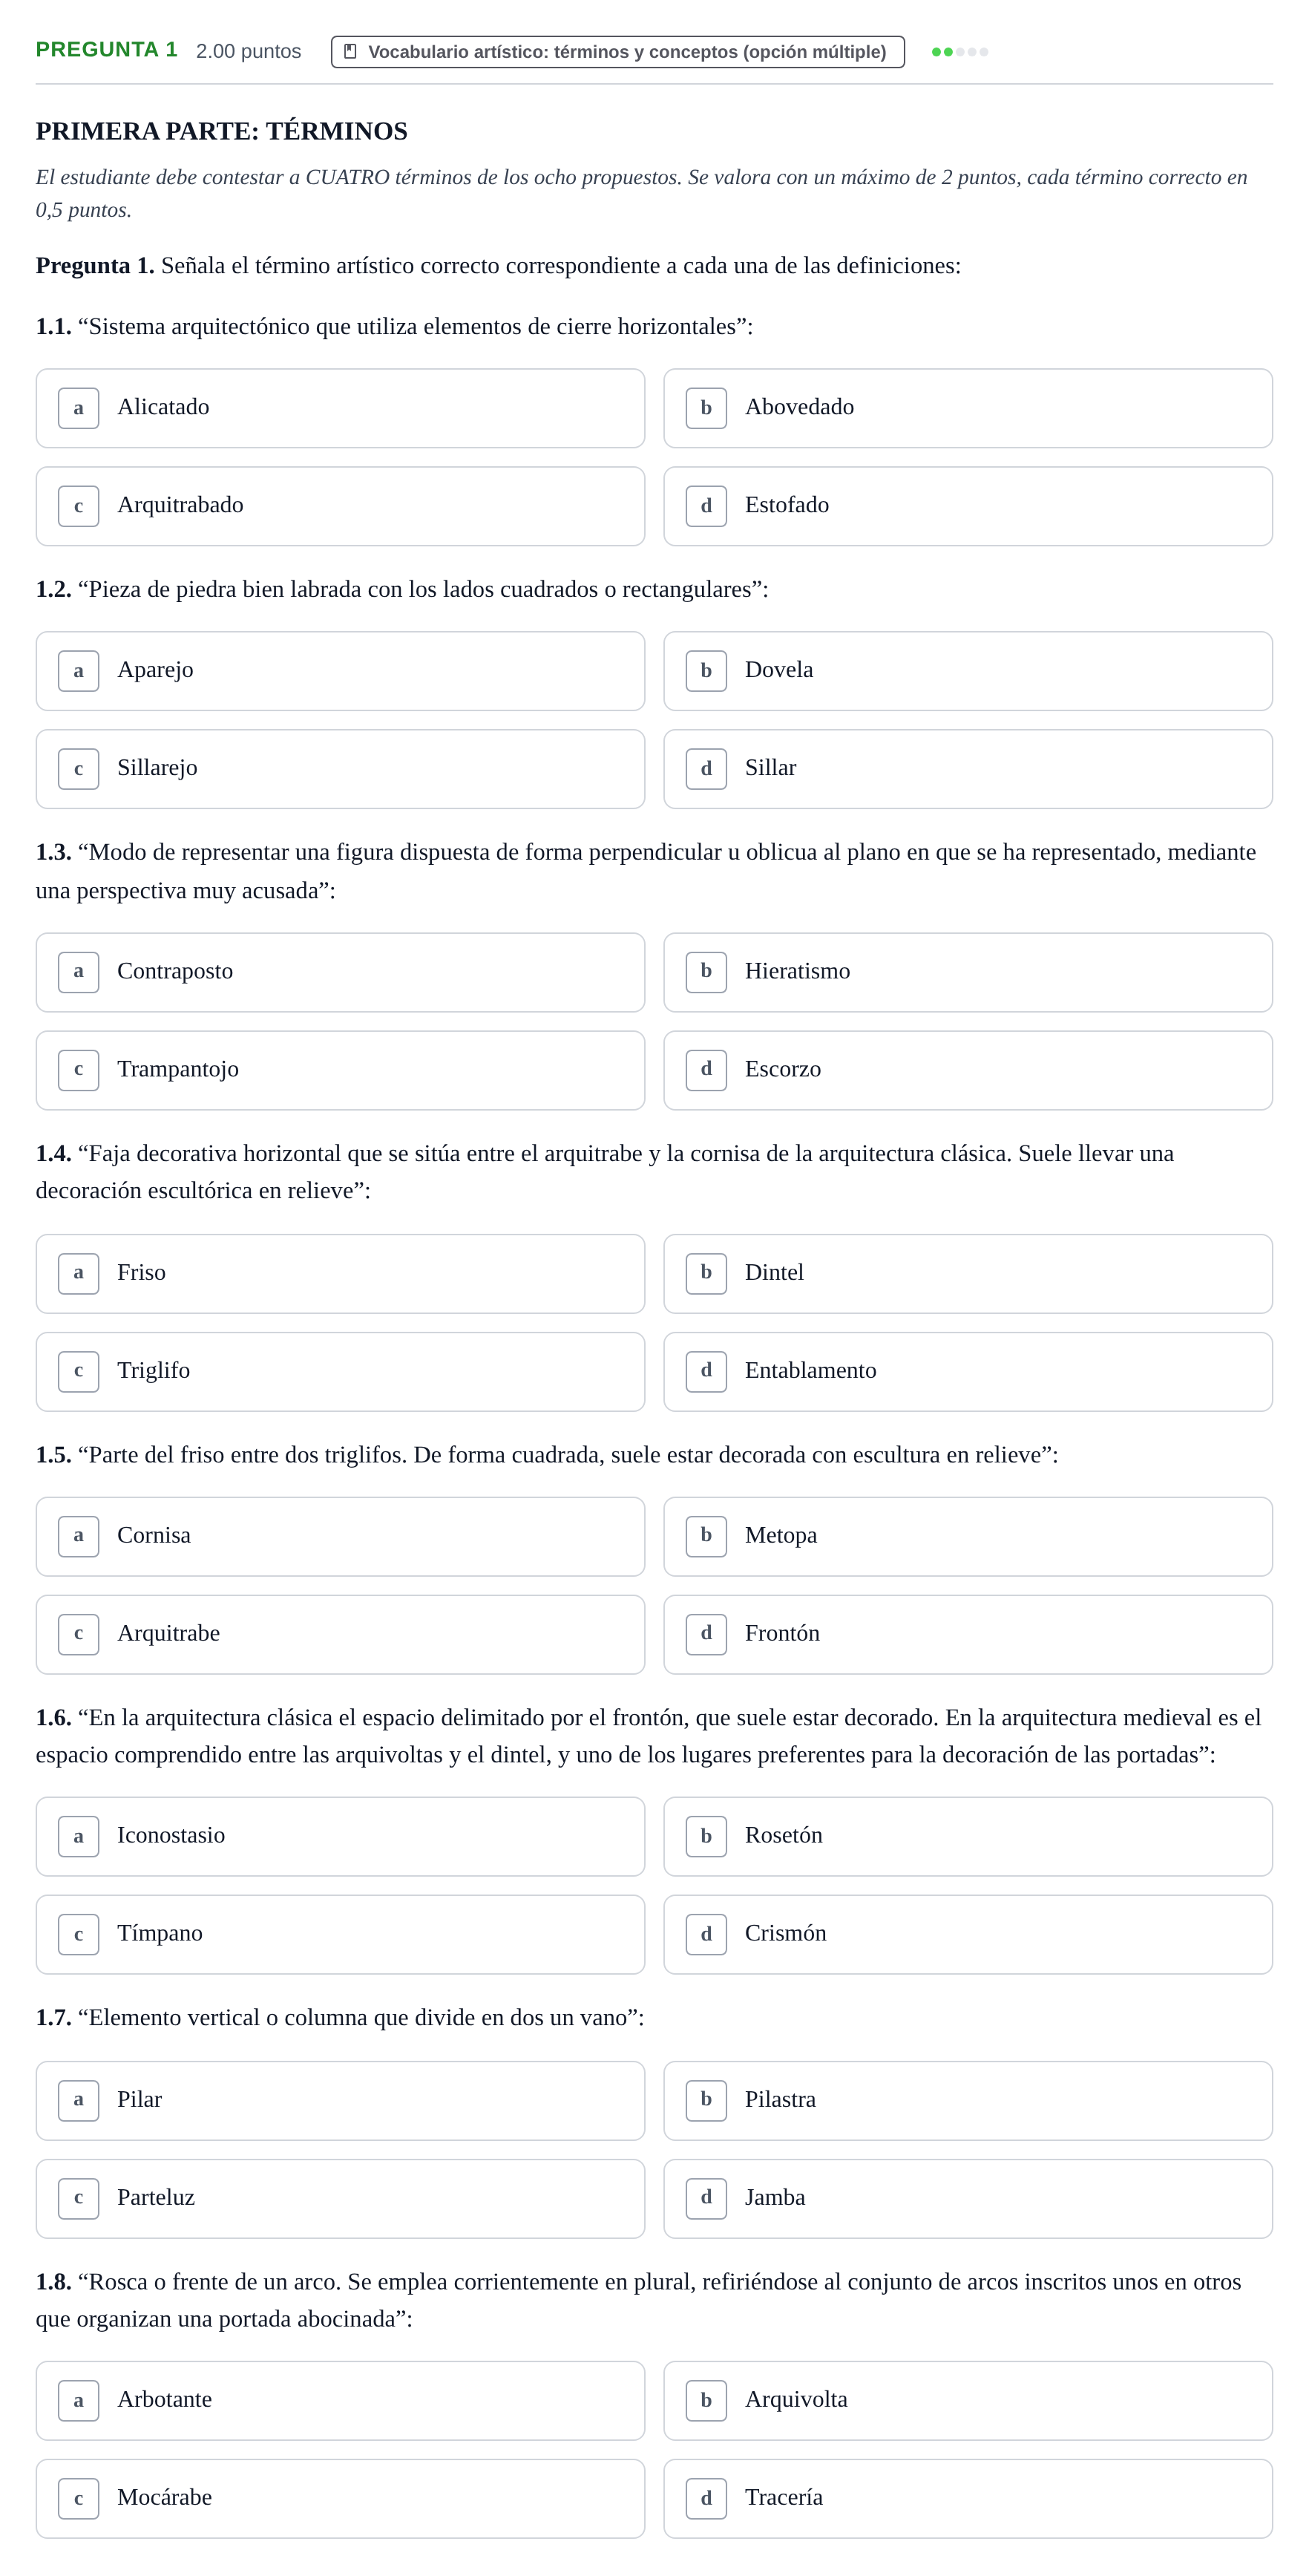
Task: Select letter box 'a' next to Alicatado
Action: point(78,408)
